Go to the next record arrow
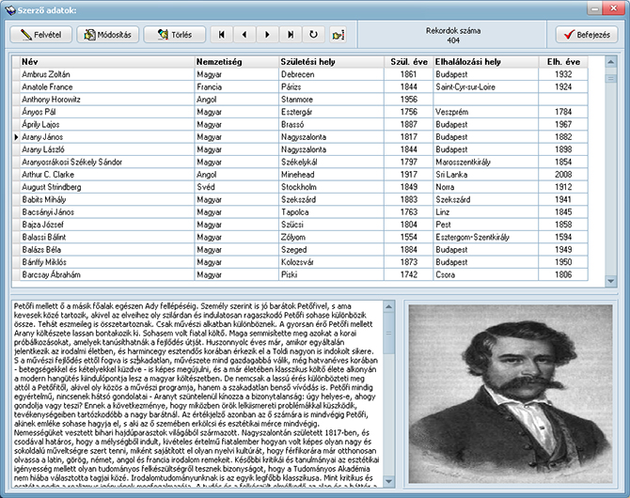The height and width of the screenshot is (498, 630). pos(267,35)
